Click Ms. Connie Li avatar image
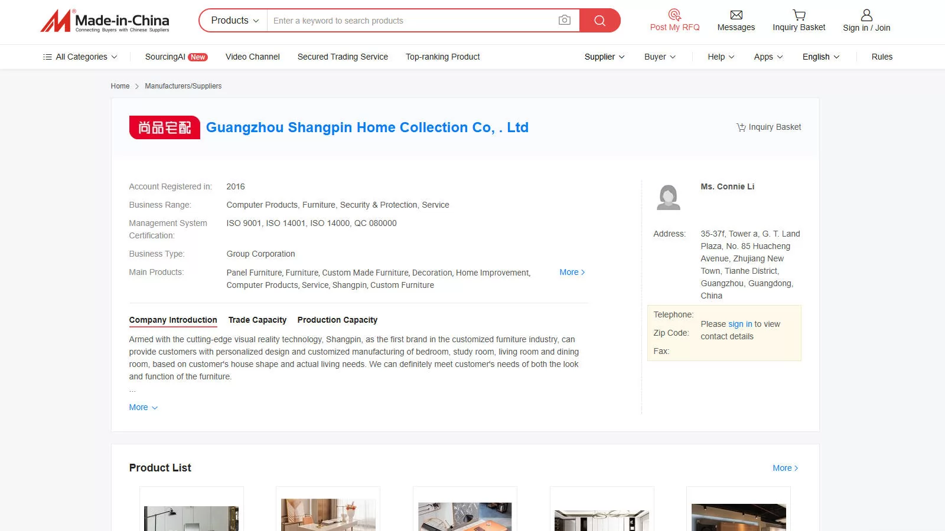The height and width of the screenshot is (531, 945). tap(669, 197)
